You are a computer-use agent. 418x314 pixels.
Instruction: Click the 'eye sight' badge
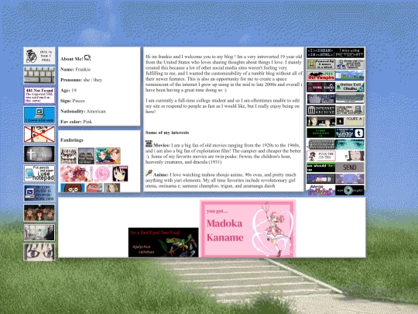350,190
